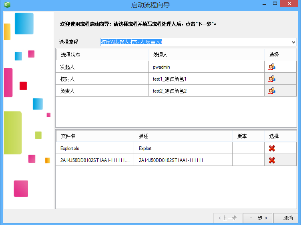Select the test2_测试角色2 handler cell
This screenshot has height=225, width=301.
coord(205,91)
